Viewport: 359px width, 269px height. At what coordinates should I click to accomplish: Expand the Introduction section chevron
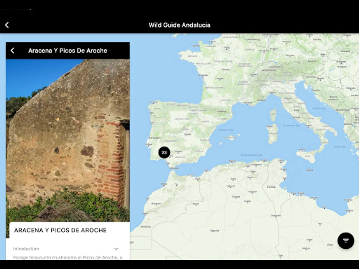[116, 249]
